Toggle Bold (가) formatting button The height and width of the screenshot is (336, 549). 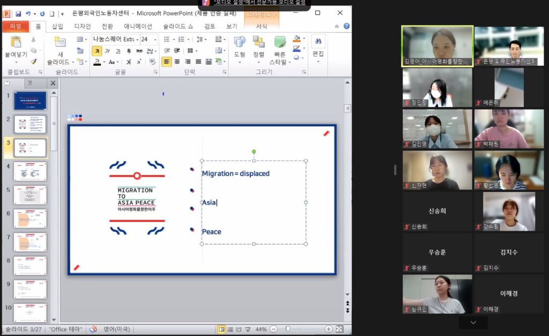click(97, 51)
